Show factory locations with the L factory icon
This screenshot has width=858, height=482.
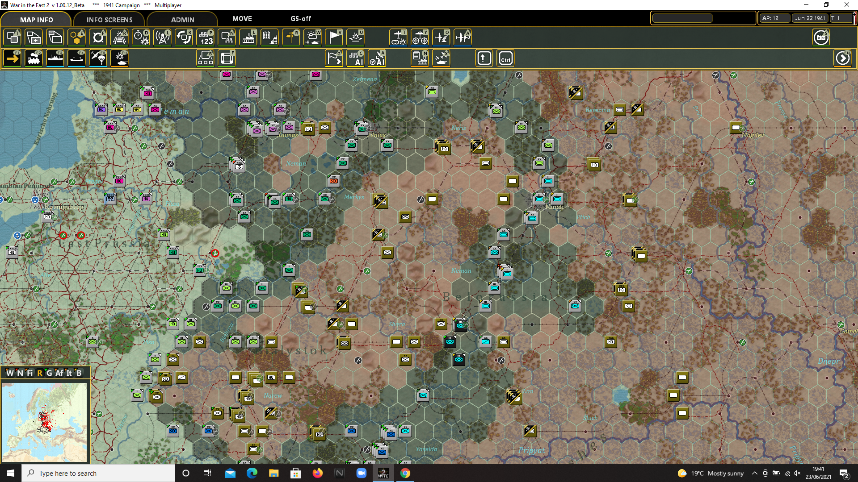point(248,37)
